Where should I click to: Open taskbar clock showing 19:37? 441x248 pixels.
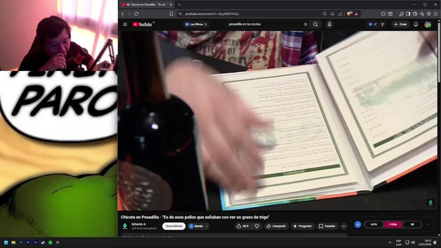[x=425, y=242]
